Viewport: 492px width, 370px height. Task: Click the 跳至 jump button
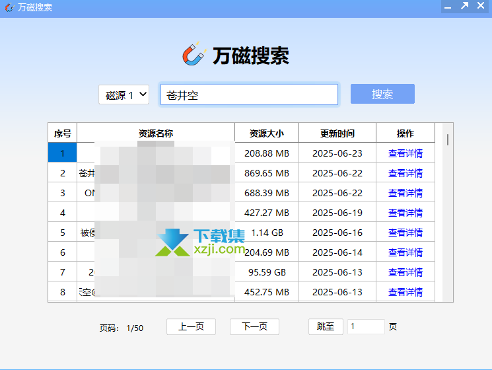tap(326, 326)
